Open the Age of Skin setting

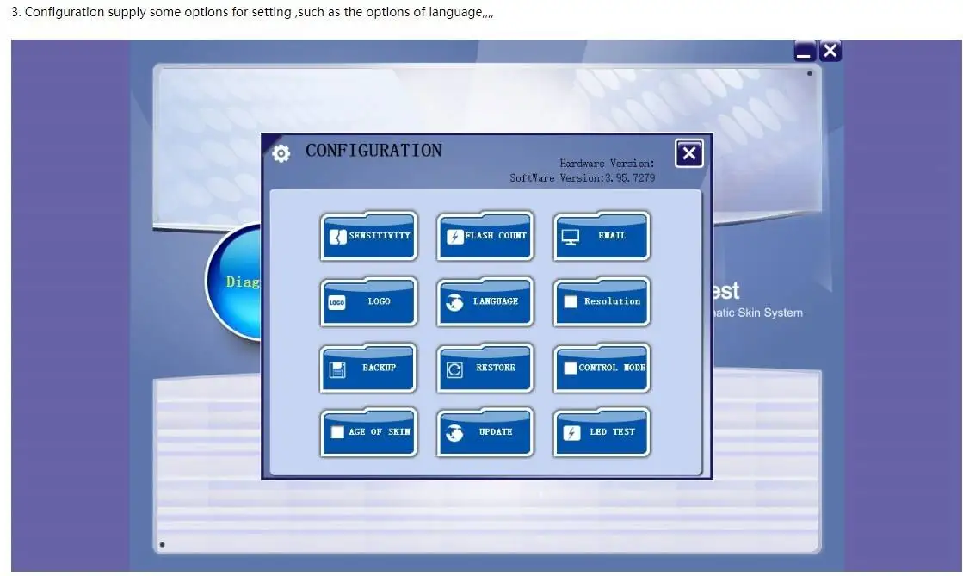coord(368,433)
